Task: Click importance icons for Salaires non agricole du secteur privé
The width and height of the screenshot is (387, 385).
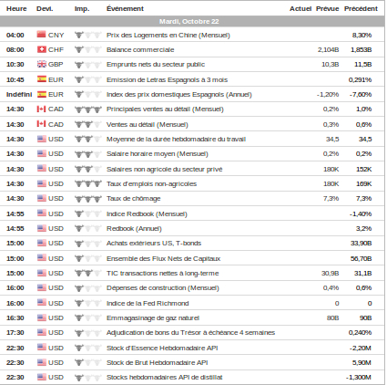Action: (x=88, y=169)
